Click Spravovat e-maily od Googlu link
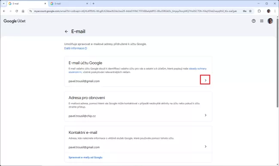The height and width of the screenshot is (166, 279). click(85, 157)
